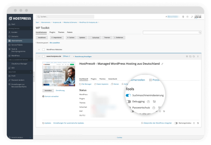Click the Plesk logo
Screen dimensions: 211x145
click(x=198, y=17)
